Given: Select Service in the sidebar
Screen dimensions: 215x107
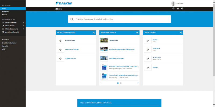Looking at the screenshot, I should tap(5, 15).
